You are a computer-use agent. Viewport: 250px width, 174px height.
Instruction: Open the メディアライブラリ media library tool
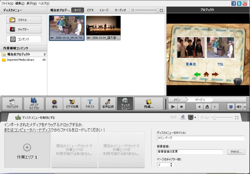34,104
